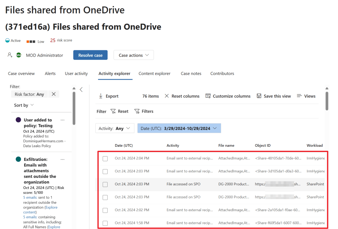Screen dimensions: 338x229
Task: Click the Reset columns X icon
Action: (x=167, y=96)
